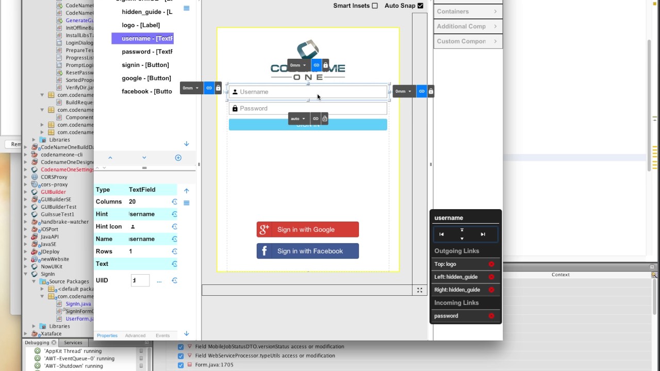
Task: Toggle the lock on the left inset control
Action: 218,88
